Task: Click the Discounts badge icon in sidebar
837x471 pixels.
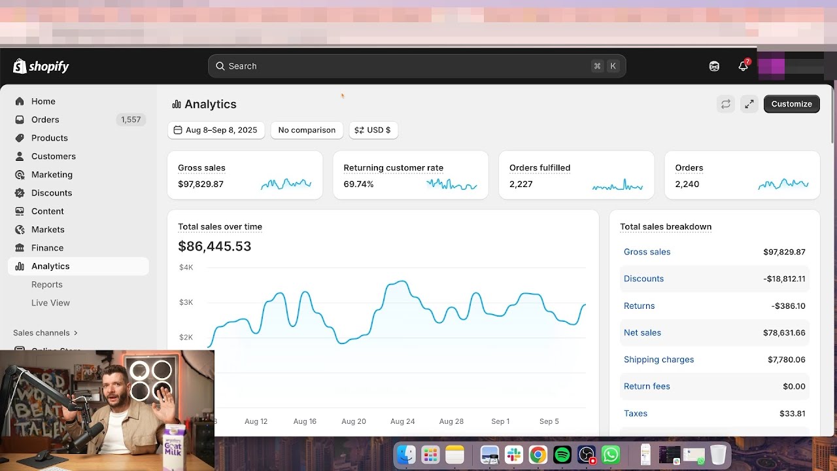Action: click(20, 193)
